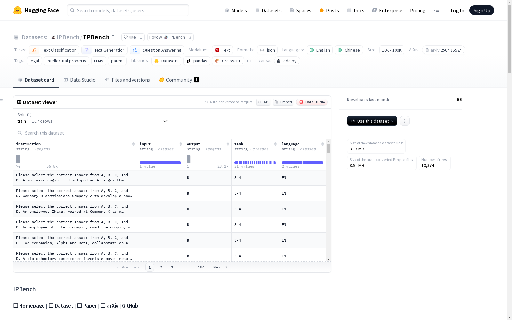Click the Text Classification task tag

point(54,50)
